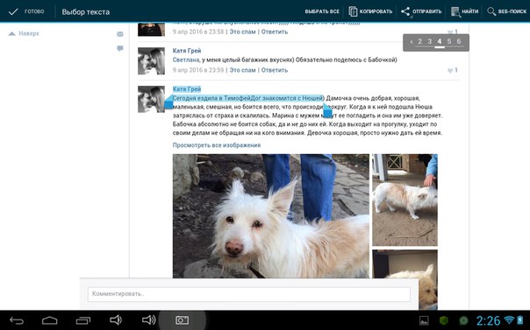Screen dimensions: 530x330
Task: Go to the top via the Наверх link
Action: [x=24, y=33]
